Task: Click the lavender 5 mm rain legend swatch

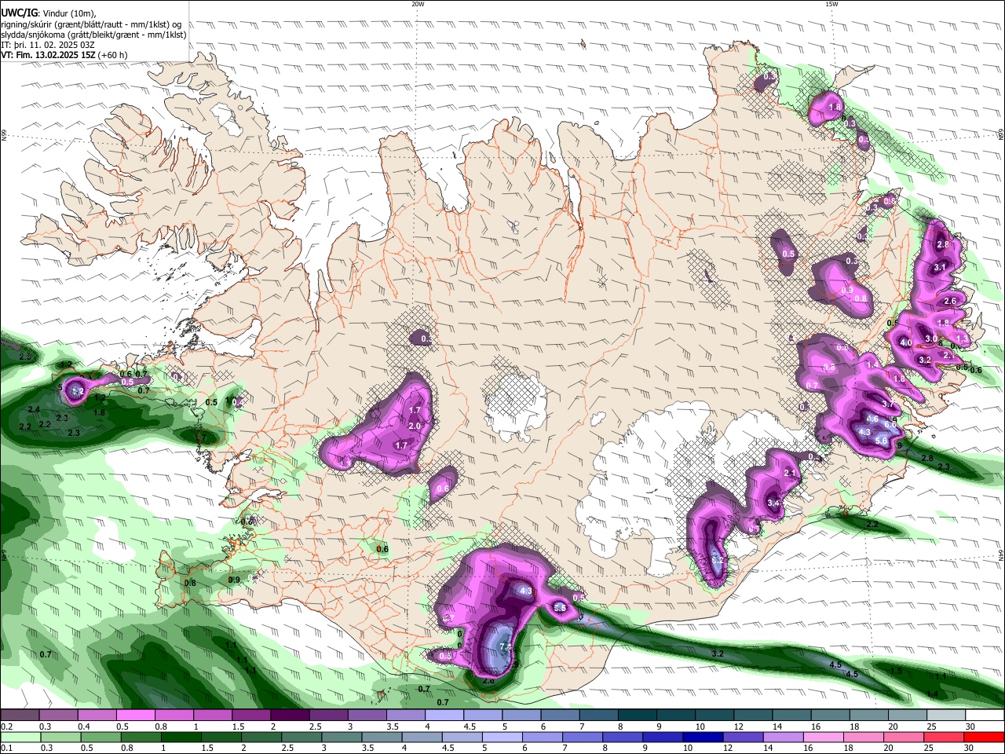Action: tap(502, 737)
